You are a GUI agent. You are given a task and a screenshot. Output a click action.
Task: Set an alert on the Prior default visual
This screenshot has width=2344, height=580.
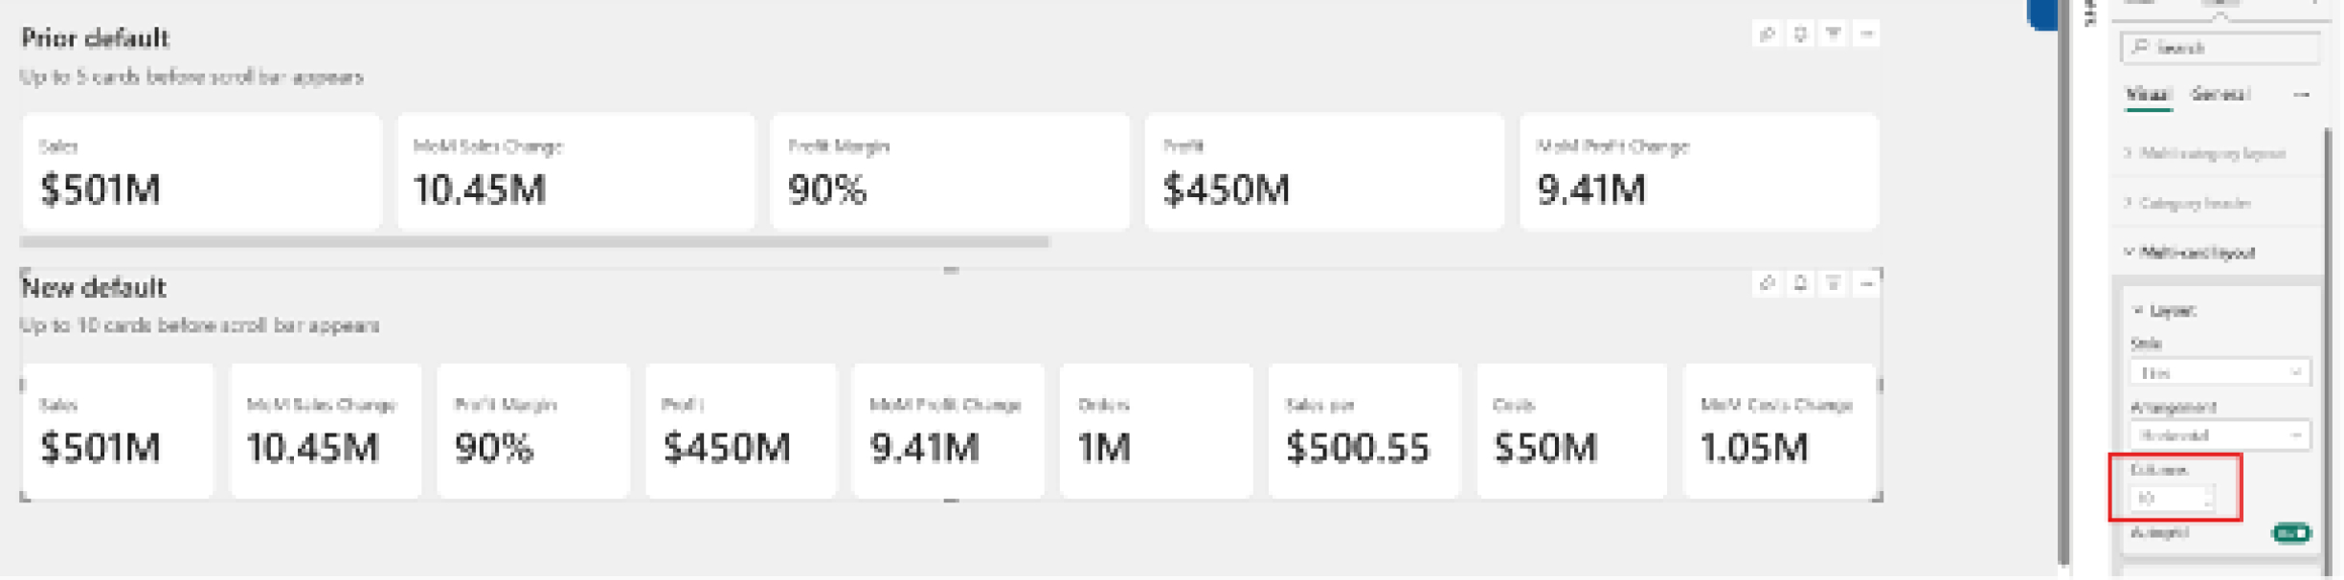click(1800, 34)
